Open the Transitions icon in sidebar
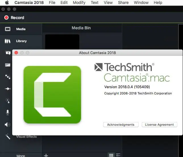183x157 pixels. 8,65
